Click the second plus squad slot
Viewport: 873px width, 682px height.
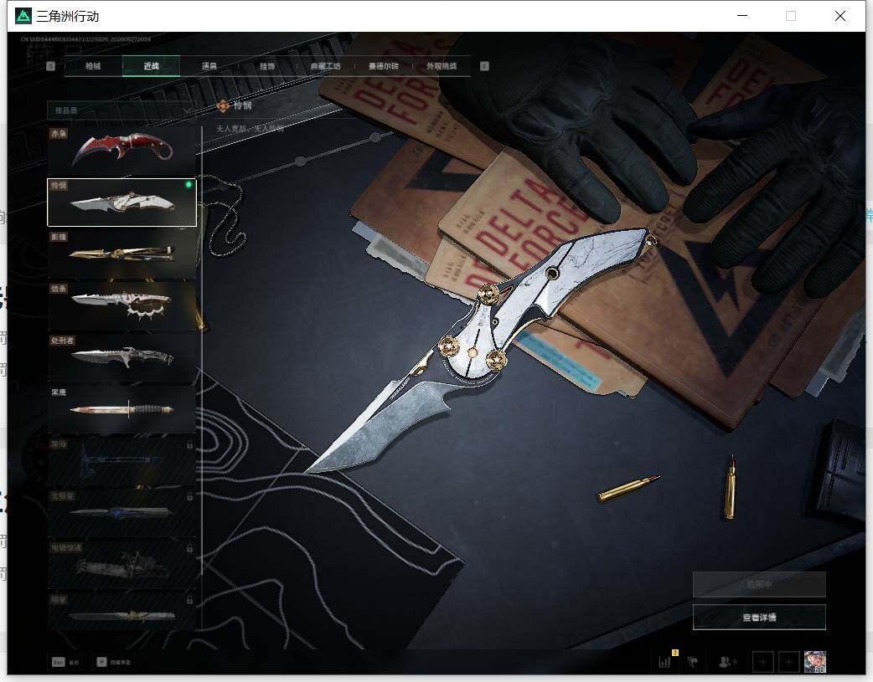pyautogui.click(x=788, y=662)
